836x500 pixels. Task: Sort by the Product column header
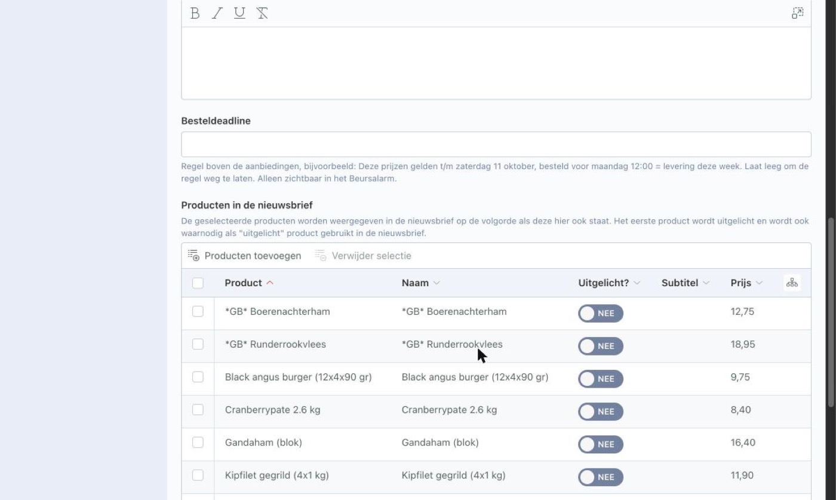tap(243, 283)
